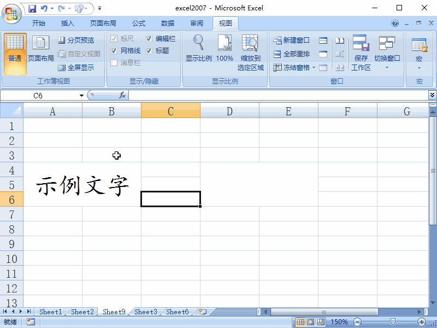Click the Insert Function fx icon
The image size is (437, 328).
[x=122, y=95]
